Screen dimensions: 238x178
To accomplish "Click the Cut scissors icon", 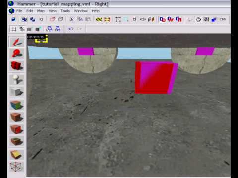I will pos(72,19).
